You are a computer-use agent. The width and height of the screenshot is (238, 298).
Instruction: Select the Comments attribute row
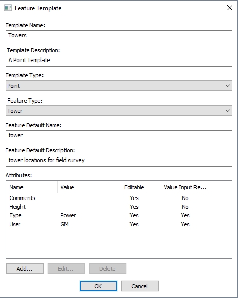pos(119,198)
